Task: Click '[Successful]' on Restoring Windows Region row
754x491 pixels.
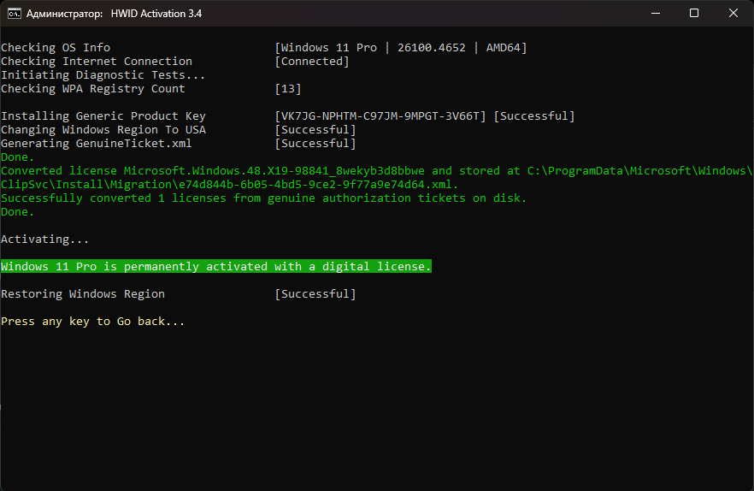Action: (x=315, y=294)
